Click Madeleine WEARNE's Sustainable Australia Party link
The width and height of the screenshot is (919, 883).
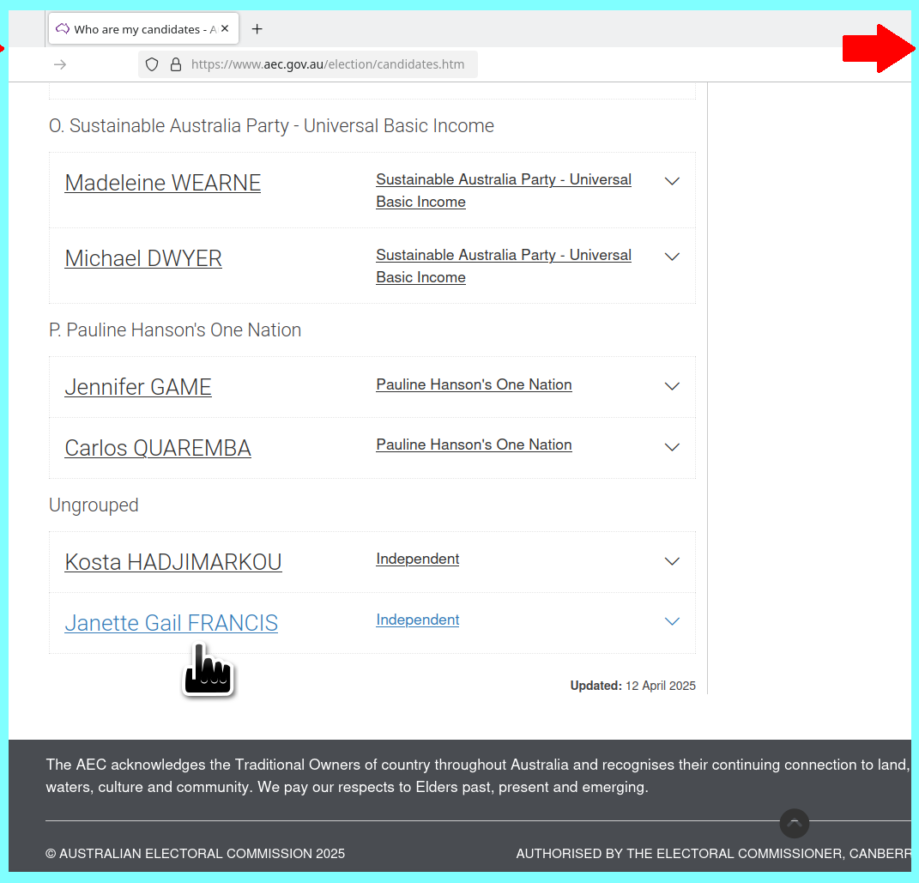coord(503,180)
